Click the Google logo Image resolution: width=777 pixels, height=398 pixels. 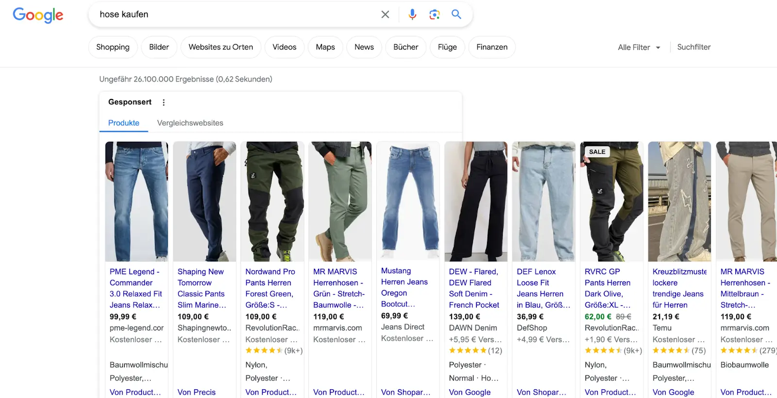[38, 15]
